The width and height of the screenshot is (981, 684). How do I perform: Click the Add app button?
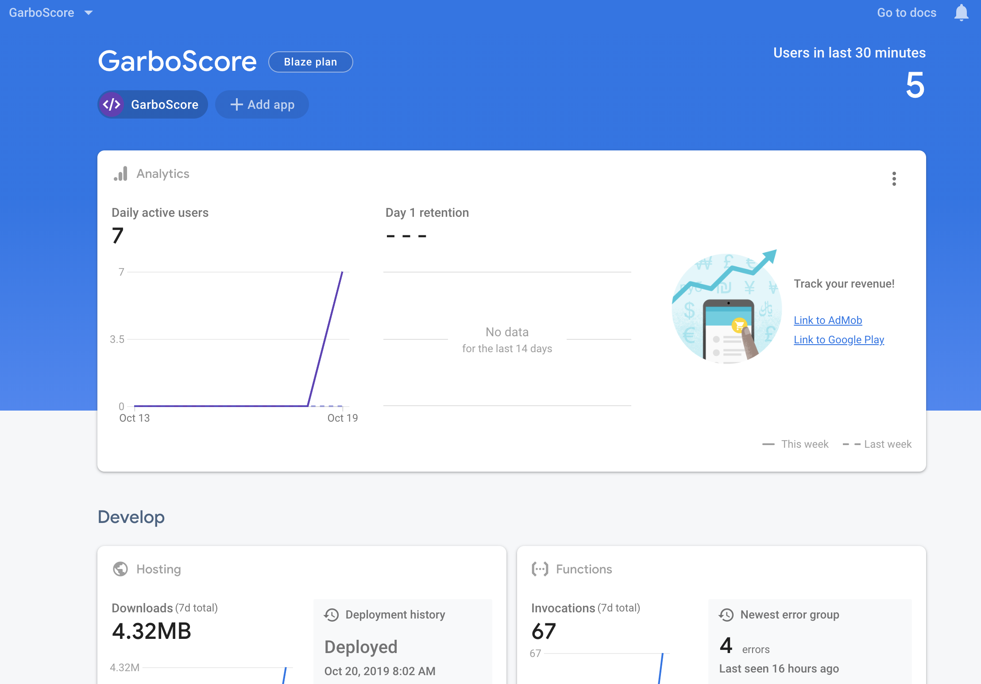[x=262, y=104]
